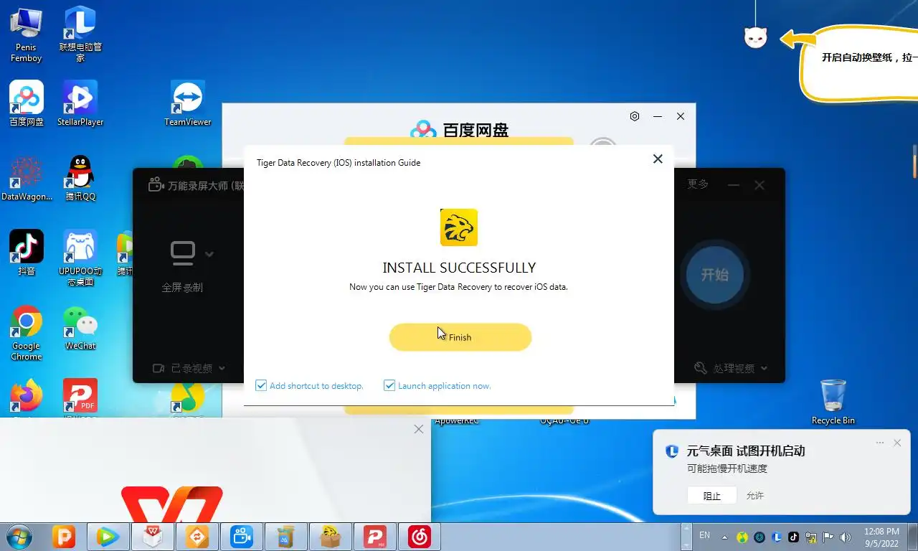918x551 pixels.
Task: Click the Show desktop strip in taskbar
Action: tap(913, 537)
